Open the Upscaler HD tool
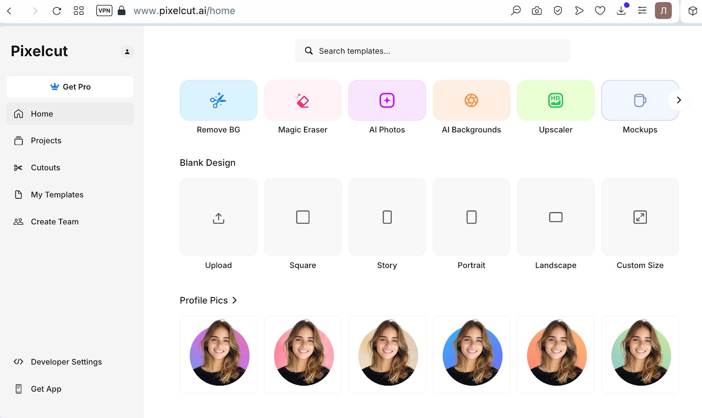This screenshot has height=418, width=702. (x=555, y=100)
